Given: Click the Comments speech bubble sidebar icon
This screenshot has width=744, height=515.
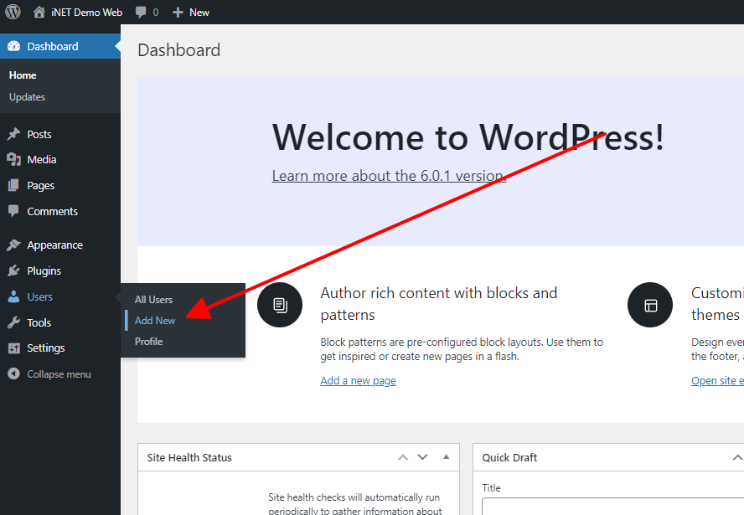Looking at the screenshot, I should pos(13,211).
